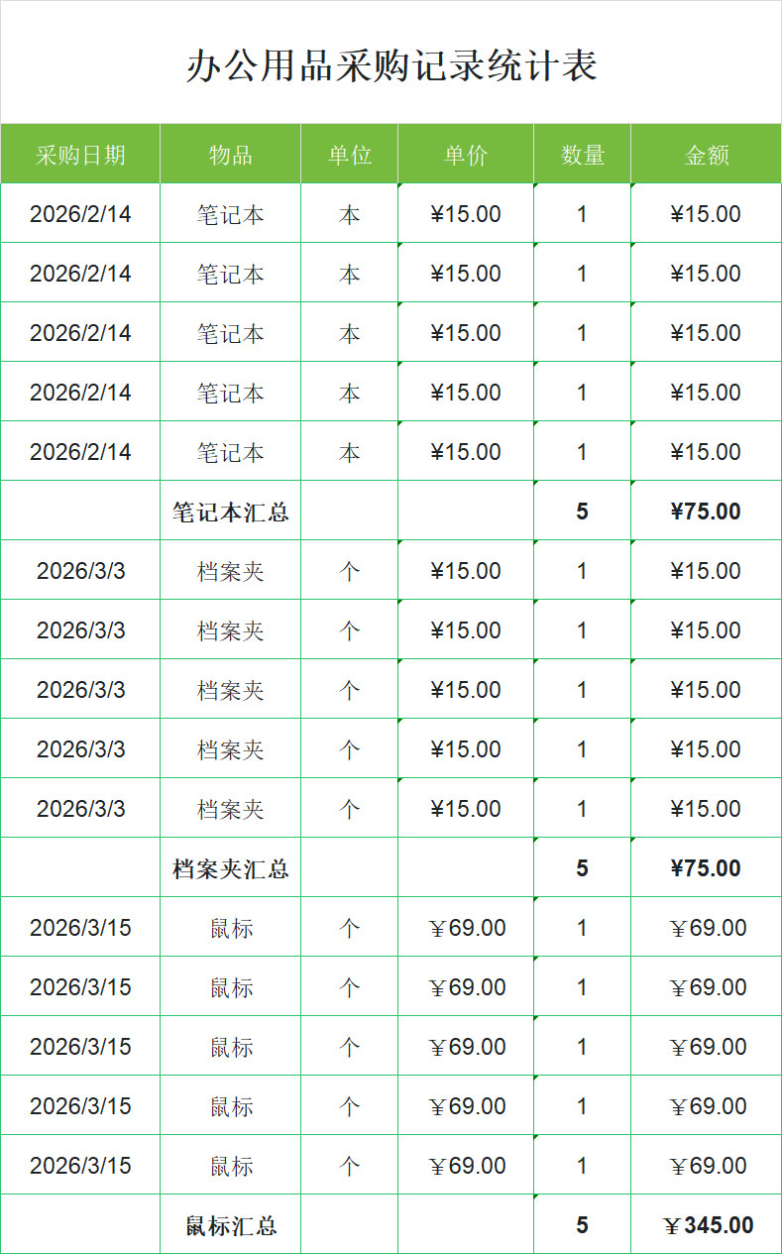Click the ¥75.00 amount in 笔记本汇总 row
This screenshot has height=1254, width=782.
706,512
